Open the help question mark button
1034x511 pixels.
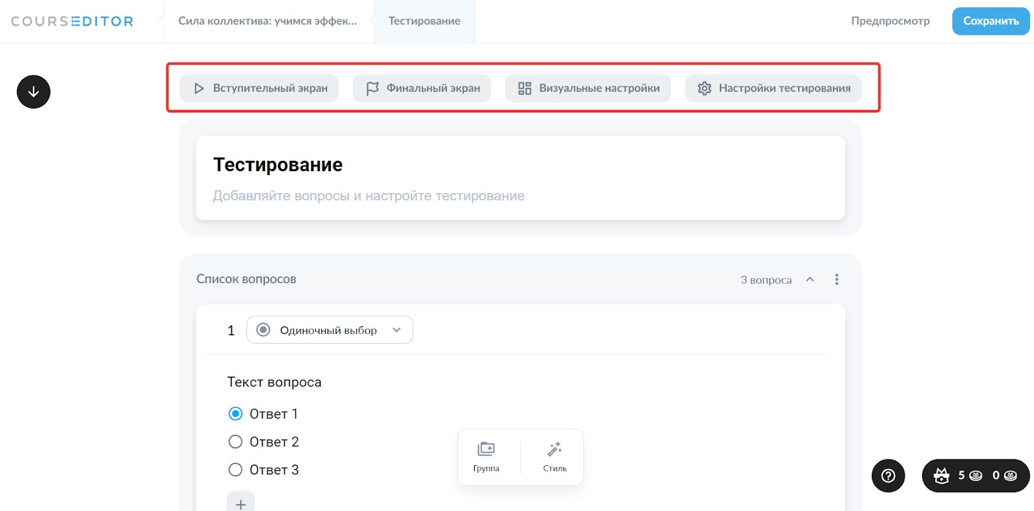point(889,475)
